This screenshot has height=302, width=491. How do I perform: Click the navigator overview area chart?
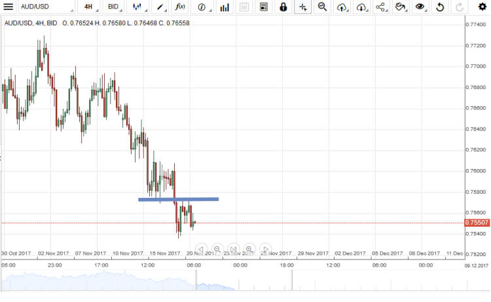tap(118, 281)
